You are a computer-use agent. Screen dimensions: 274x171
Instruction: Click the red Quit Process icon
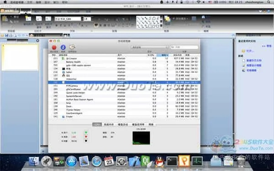tap(54, 47)
